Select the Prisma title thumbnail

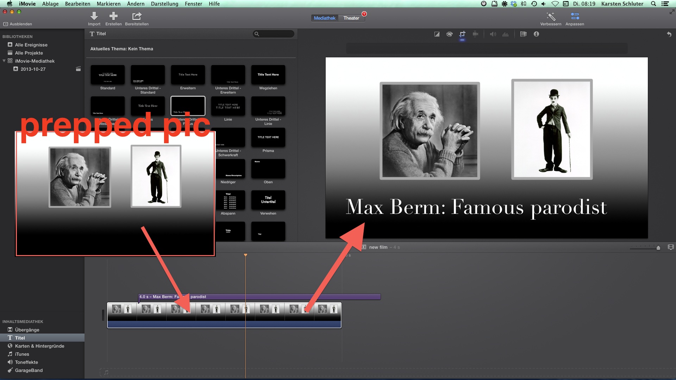click(x=268, y=137)
